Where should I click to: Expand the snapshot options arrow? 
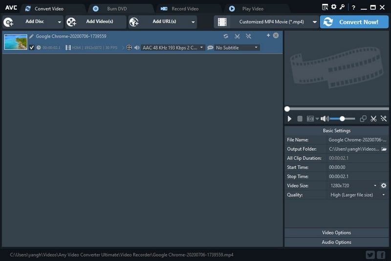pyautogui.click(x=317, y=119)
